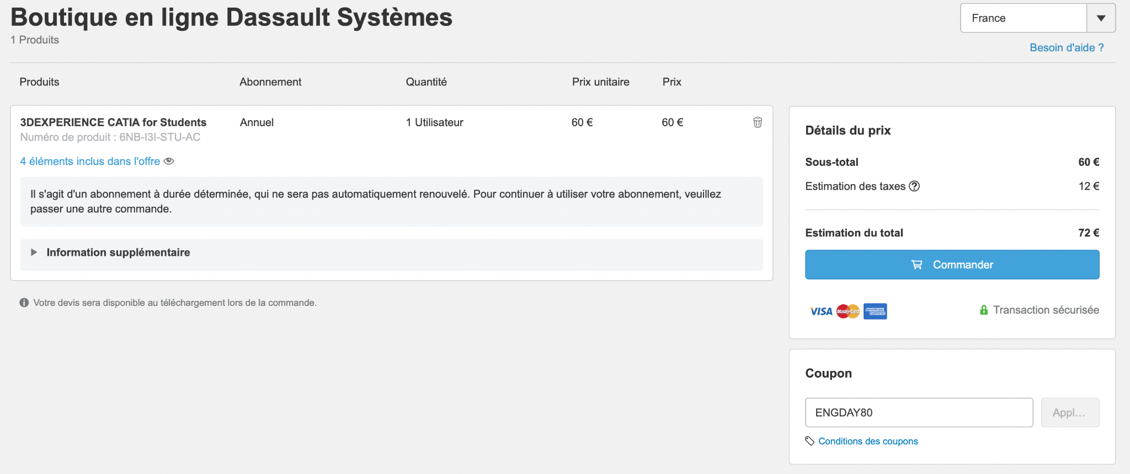Click the 3DEXPERIENCE CATIA for Students product name
Viewport: 1130px width, 474px height.
113,122
